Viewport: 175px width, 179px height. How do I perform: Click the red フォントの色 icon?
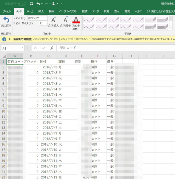click(x=76, y=20)
